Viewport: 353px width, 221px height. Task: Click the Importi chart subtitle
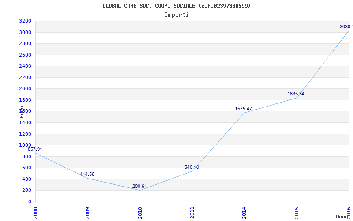176,15
